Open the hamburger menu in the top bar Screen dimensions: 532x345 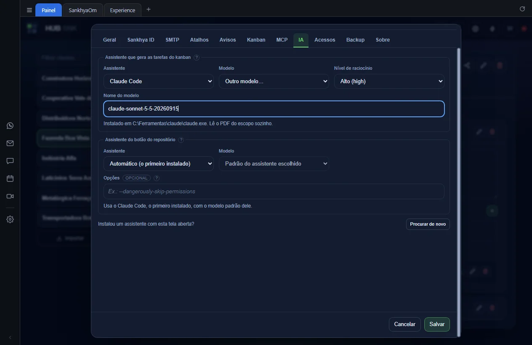[29, 10]
